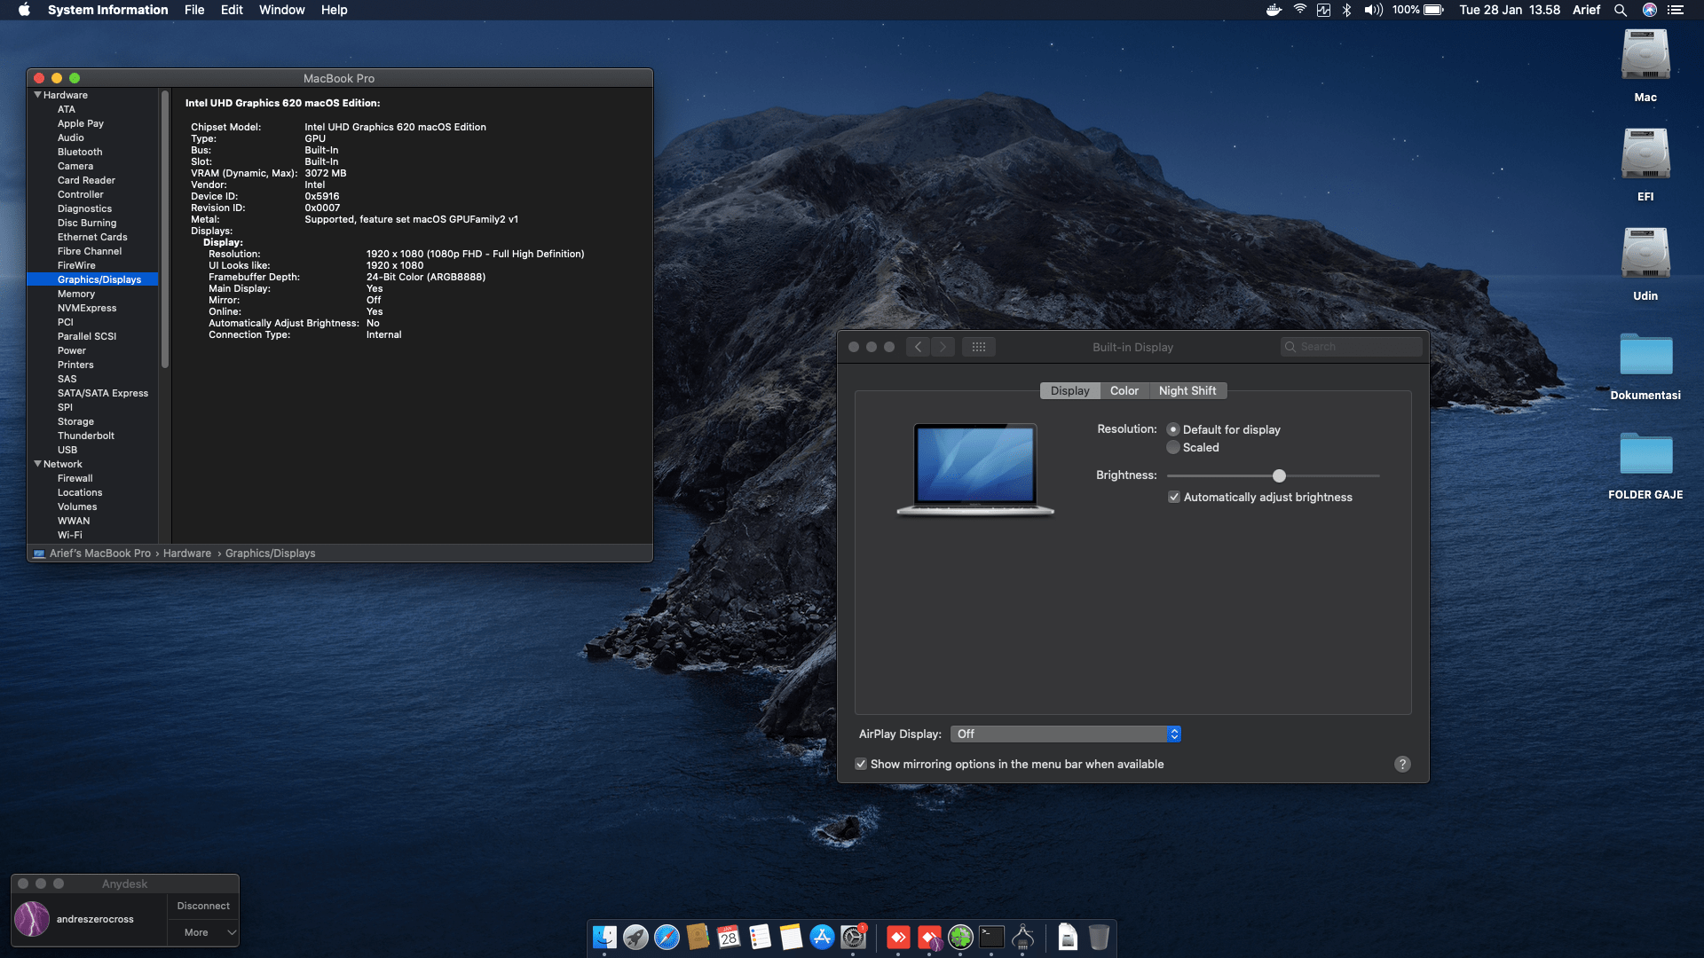Click the System Information sidebar scrollbar
Screen dimensions: 1704x958
point(165,231)
